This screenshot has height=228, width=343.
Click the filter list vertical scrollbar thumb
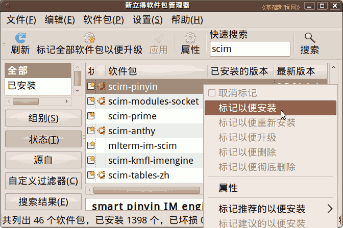click(x=78, y=79)
